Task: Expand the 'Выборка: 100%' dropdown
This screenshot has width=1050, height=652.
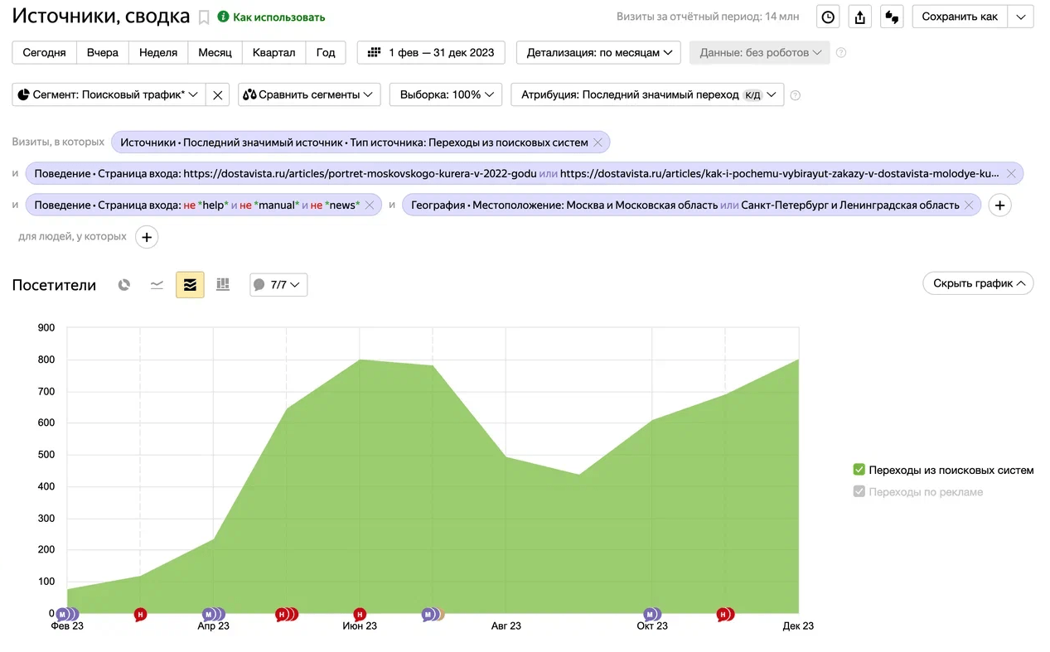Action: tap(446, 94)
